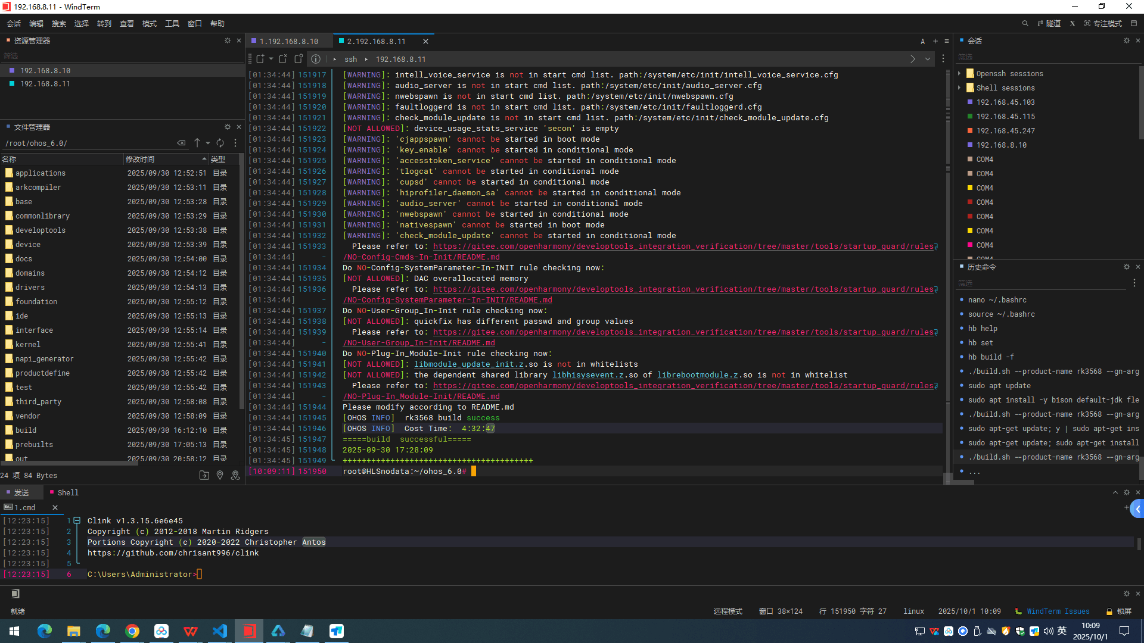Open settings gear of 会话 panel
Viewport: 1144px width, 643px height.
pos(1127,40)
